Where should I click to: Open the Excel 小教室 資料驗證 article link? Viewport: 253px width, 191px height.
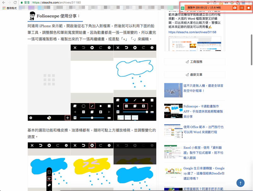point(203,153)
